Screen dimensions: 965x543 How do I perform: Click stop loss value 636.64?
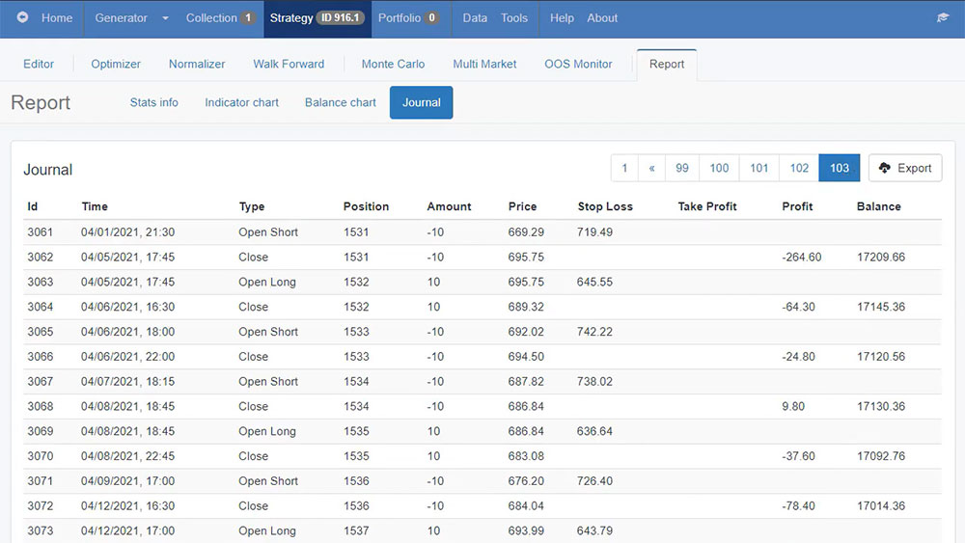tap(594, 432)
